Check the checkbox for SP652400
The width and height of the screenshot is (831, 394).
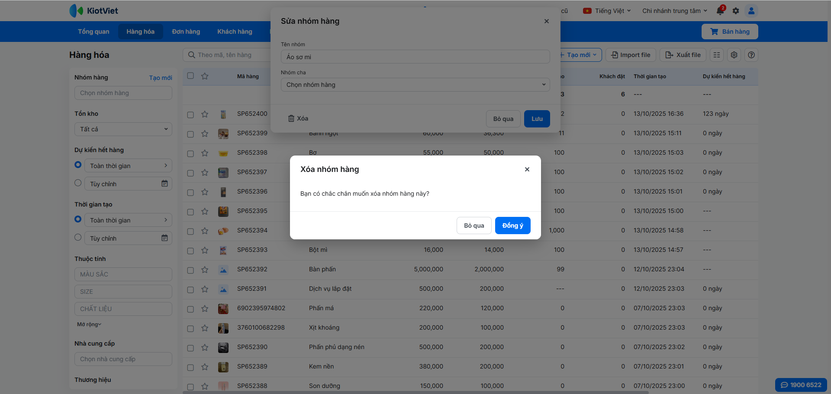[x=190, y=114]
